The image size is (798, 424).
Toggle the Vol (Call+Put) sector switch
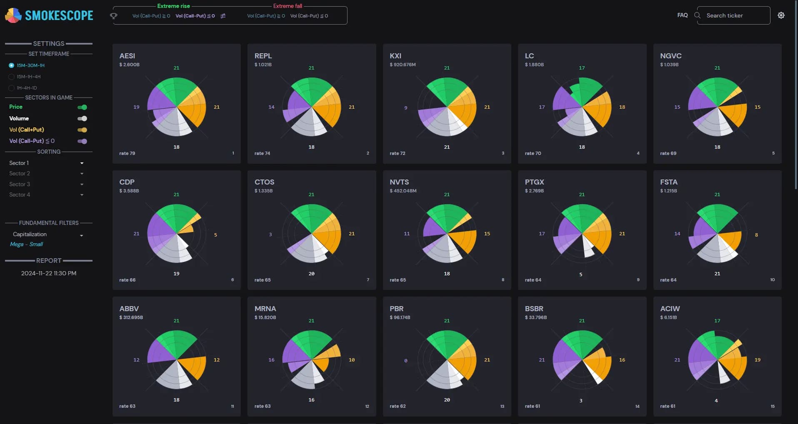point(82,130)
